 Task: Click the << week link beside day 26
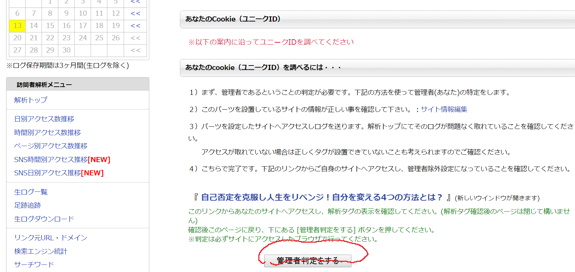click(135, 38)
